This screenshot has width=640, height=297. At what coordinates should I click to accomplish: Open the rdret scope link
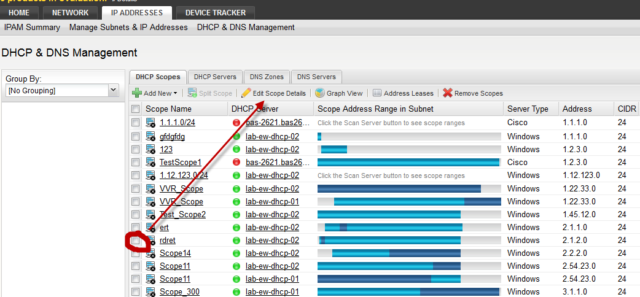coord(168,241)
